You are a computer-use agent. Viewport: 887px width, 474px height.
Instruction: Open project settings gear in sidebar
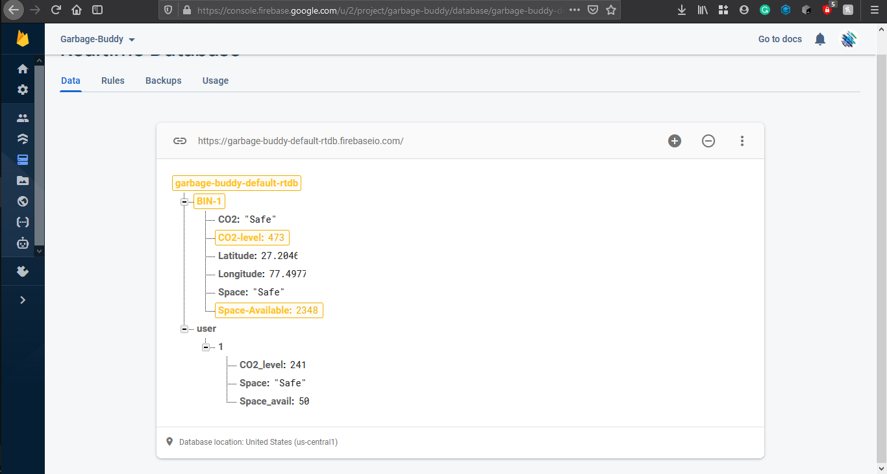(23, 90)
